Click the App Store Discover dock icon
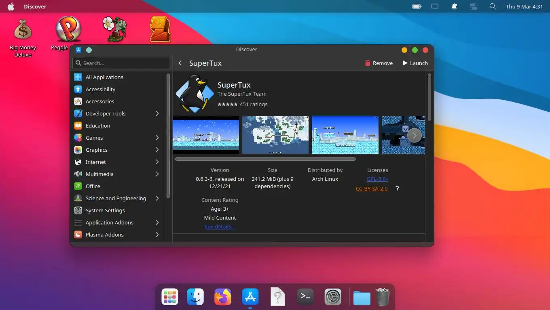 tap(250, 297)
